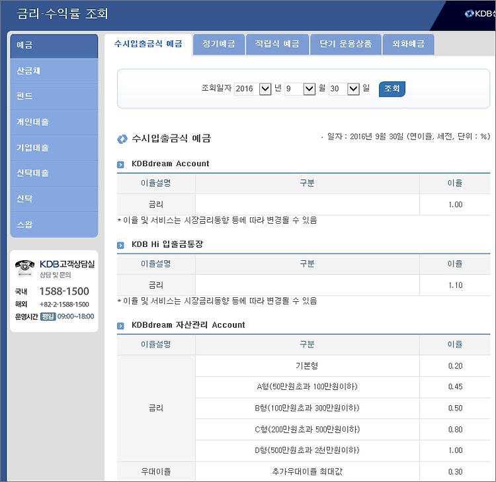The width and height of the screenshot is (496, 482).
Task: Switch to the 수시입출금식 예금 tab
Action: pyautogui.click(x=148, y=44)
